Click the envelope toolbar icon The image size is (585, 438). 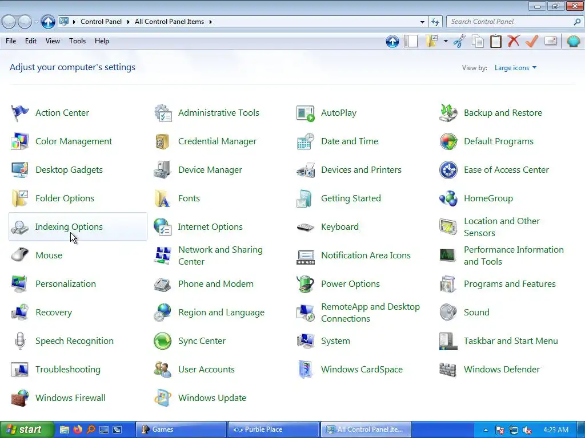(551, 40)
